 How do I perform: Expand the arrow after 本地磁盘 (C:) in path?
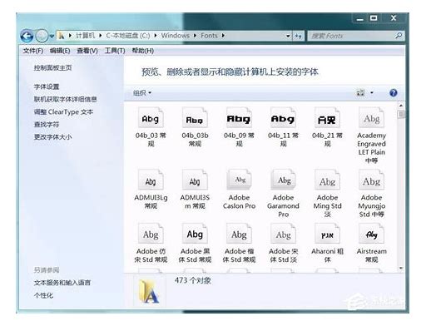click(x=156, y=36)
